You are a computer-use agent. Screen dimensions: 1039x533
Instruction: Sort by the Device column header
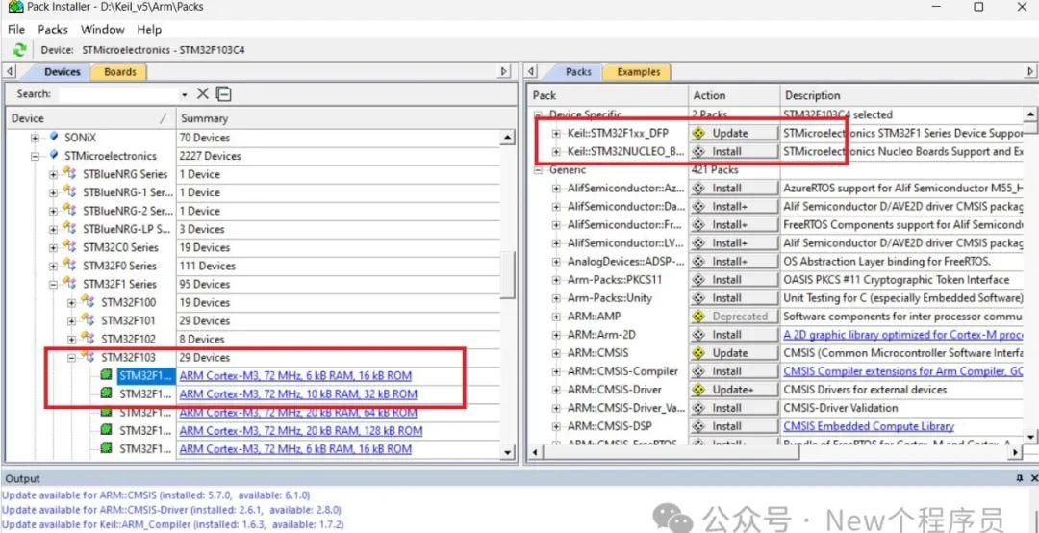90,118
